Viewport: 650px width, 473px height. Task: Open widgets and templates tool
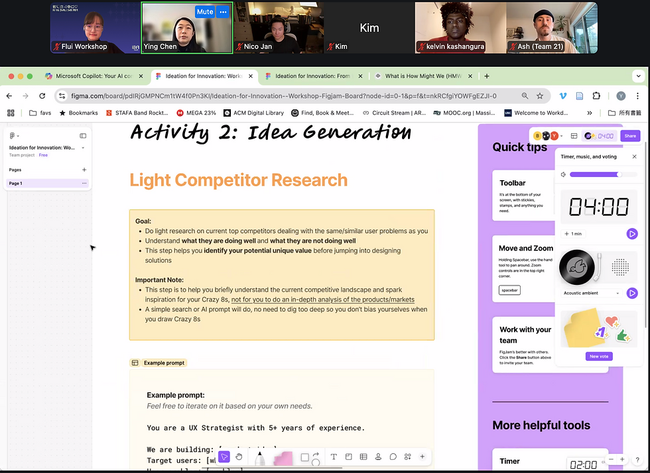pyautogui.click(x=407, y=456)
